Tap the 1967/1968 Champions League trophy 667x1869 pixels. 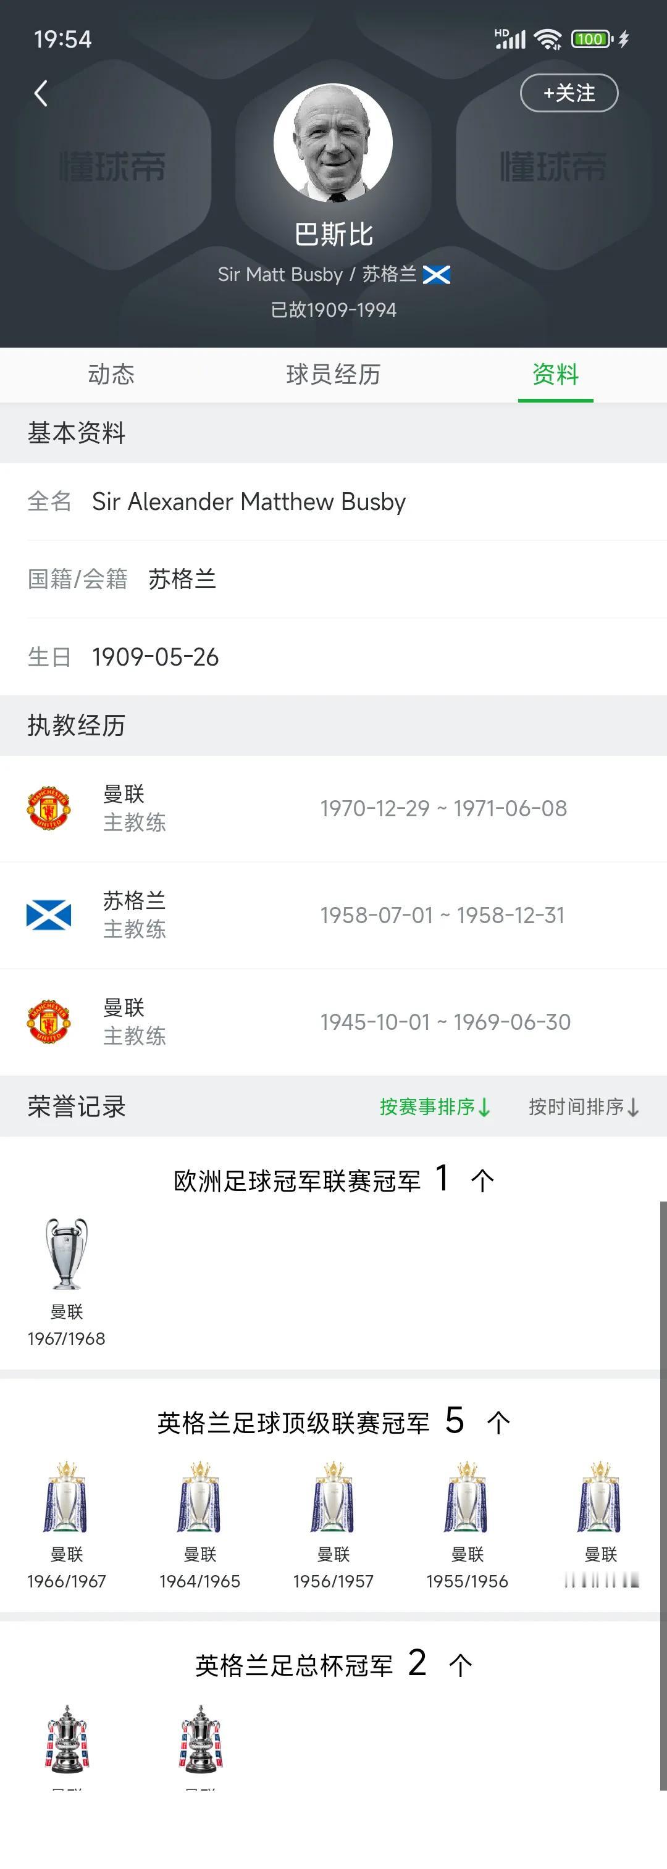click(66, 1253)
